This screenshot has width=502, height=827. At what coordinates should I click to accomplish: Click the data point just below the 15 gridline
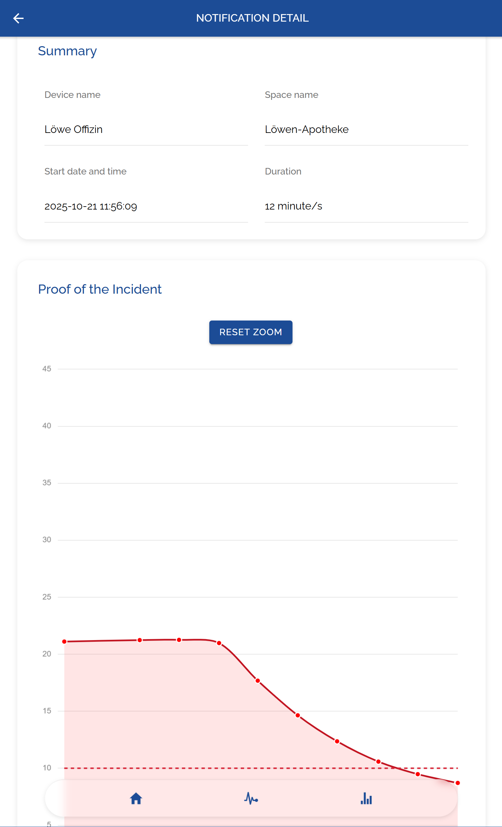tap(298, 716)
